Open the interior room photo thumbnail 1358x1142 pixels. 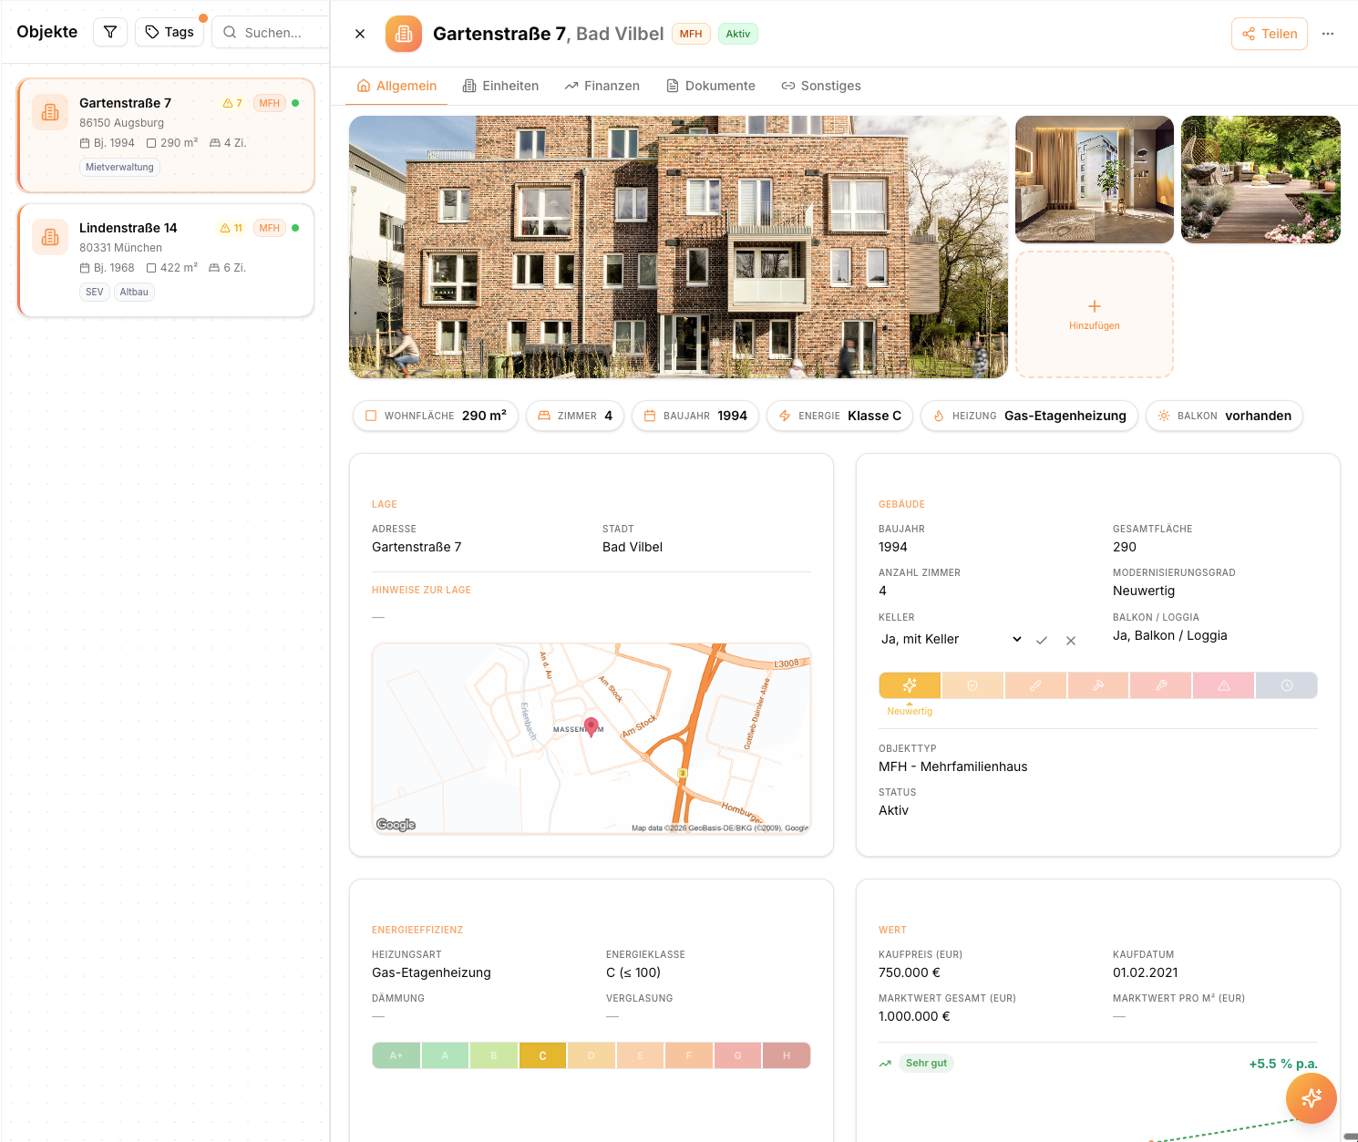click(x=1095, y=180)
